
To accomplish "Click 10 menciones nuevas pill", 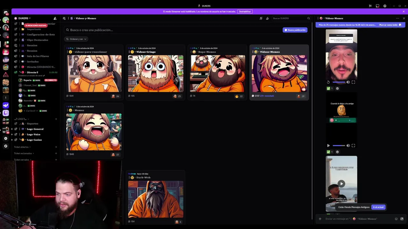I will [x=36, y=25].
